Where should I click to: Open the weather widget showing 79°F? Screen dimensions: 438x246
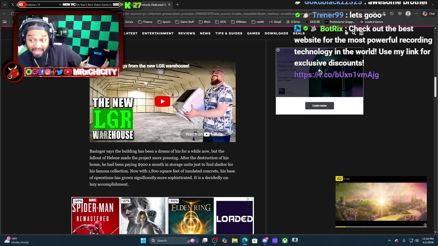16,241
